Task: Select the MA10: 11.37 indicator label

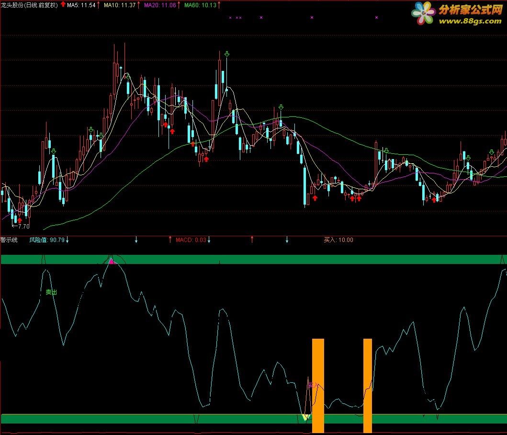Action: point(120,5)
